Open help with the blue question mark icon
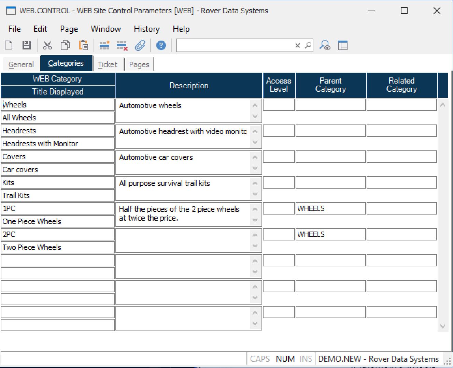 tap(161, 45)
